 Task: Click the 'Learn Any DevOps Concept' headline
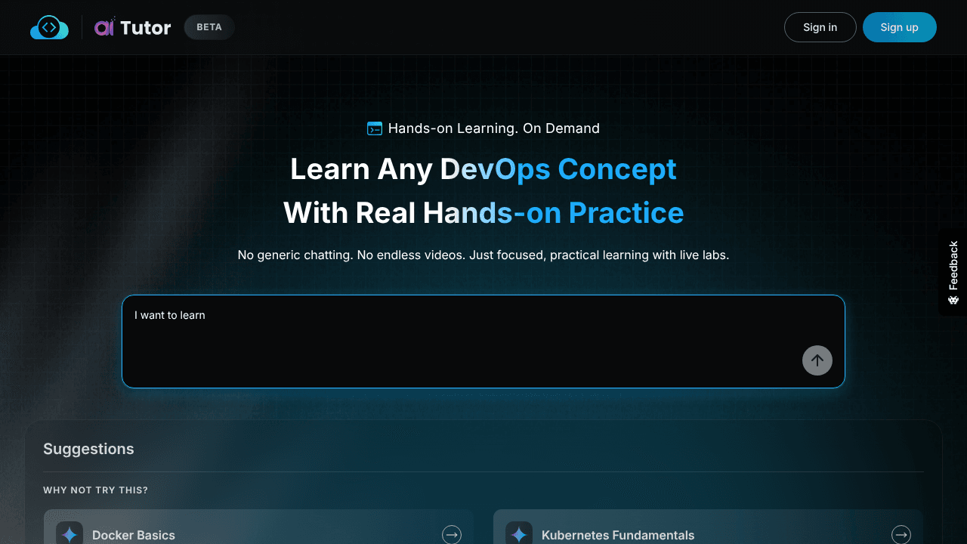point(483,169)
